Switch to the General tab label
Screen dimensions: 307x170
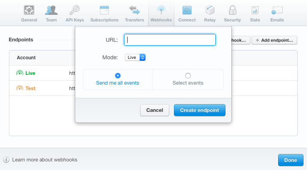[x=29, y=20]
